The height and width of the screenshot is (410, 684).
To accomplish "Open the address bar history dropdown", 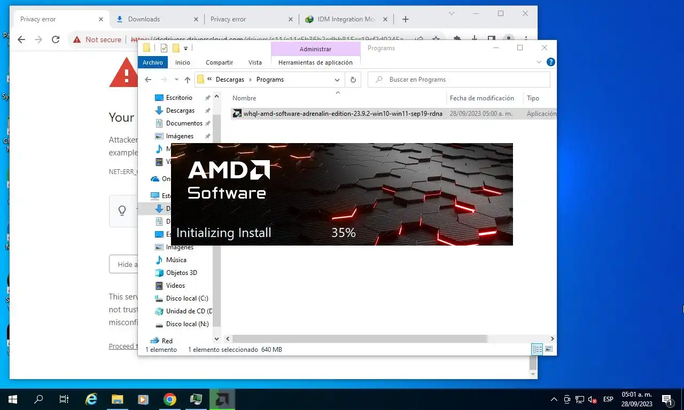I will [x=337, y=80].
